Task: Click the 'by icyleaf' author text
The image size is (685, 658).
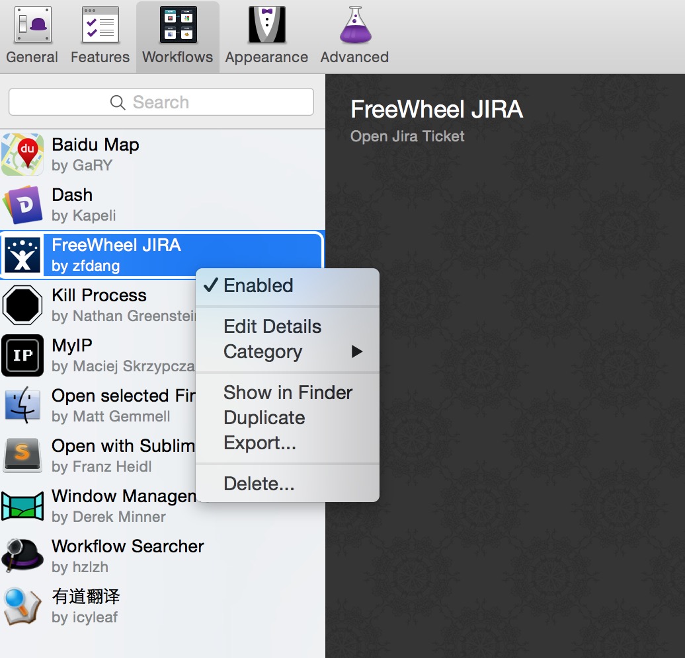Action: pos(85,618)
